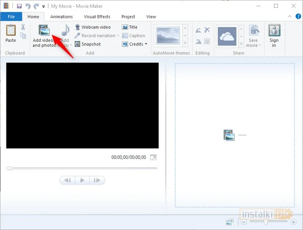Click the Save icon in quick access toolbar
The image size is (303, 230).
(x=19, y=6)
